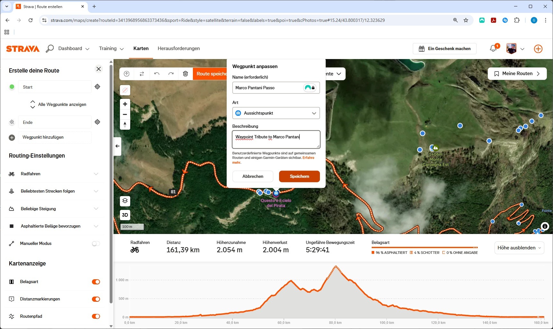Open the Herausforderungen menu item
This screenshot has height=329, width=553.
179,48
